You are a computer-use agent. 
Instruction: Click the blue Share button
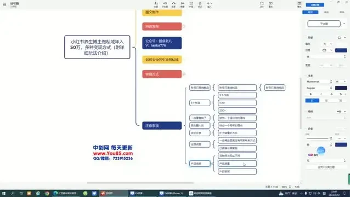coord(315,5)
